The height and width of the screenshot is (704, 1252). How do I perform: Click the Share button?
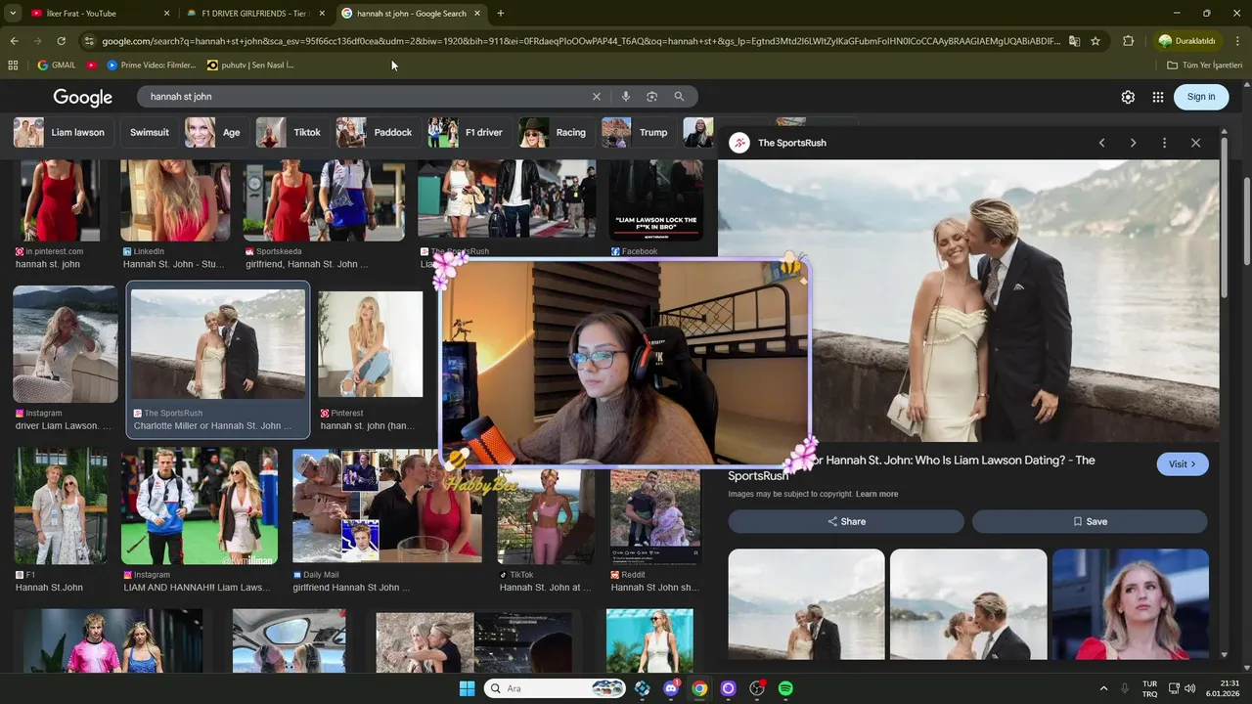click(846, 521)
